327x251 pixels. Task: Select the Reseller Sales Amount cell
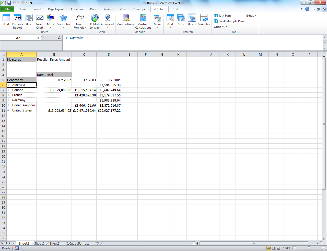54,59
